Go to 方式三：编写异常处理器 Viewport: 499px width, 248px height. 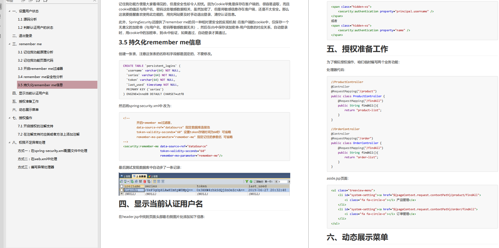pyautogui.click(x=36, y=167)
